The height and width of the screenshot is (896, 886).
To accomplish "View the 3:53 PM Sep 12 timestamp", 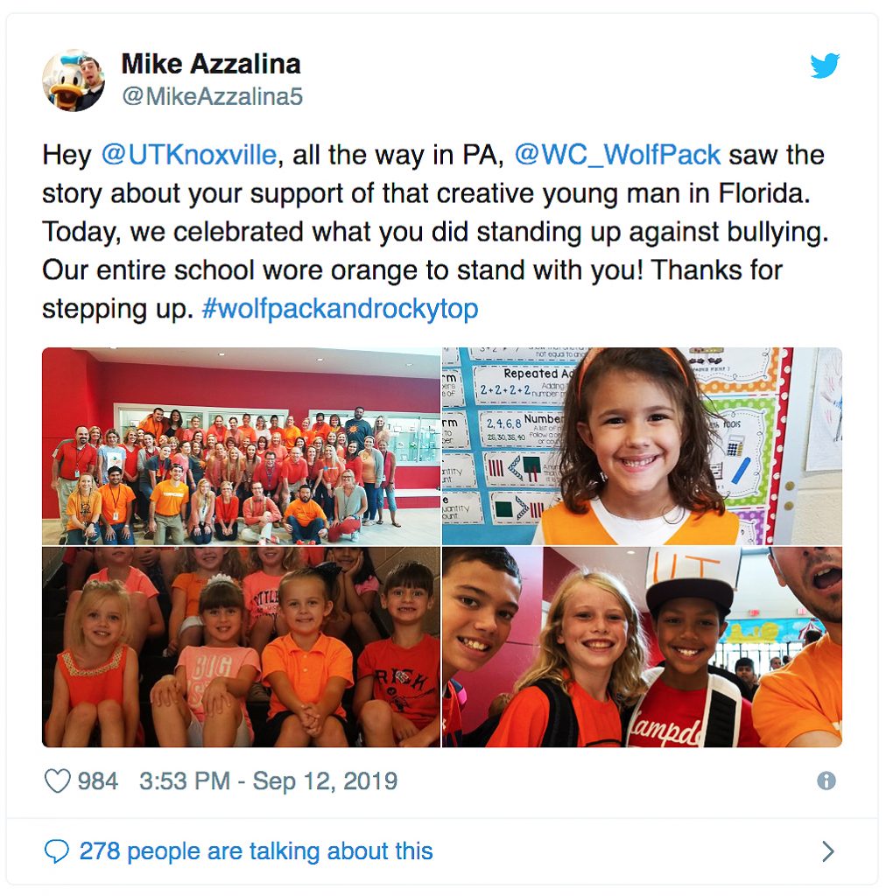I will (x=268, y=780).
